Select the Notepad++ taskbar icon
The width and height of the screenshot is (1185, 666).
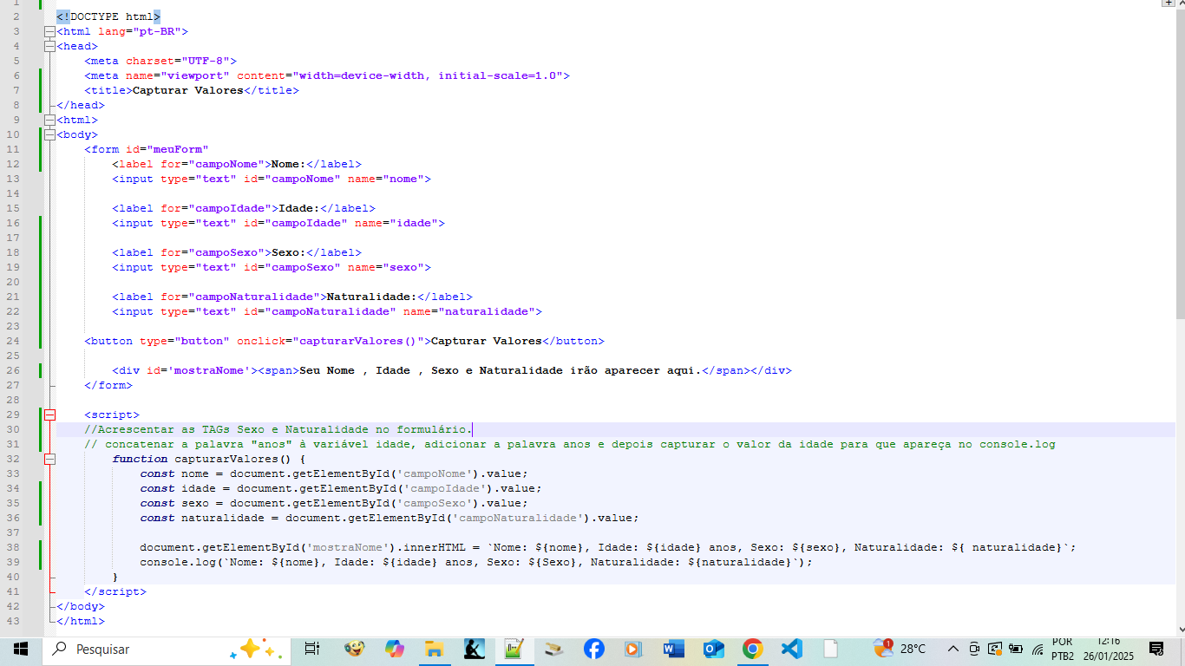(x=514, y=649)
